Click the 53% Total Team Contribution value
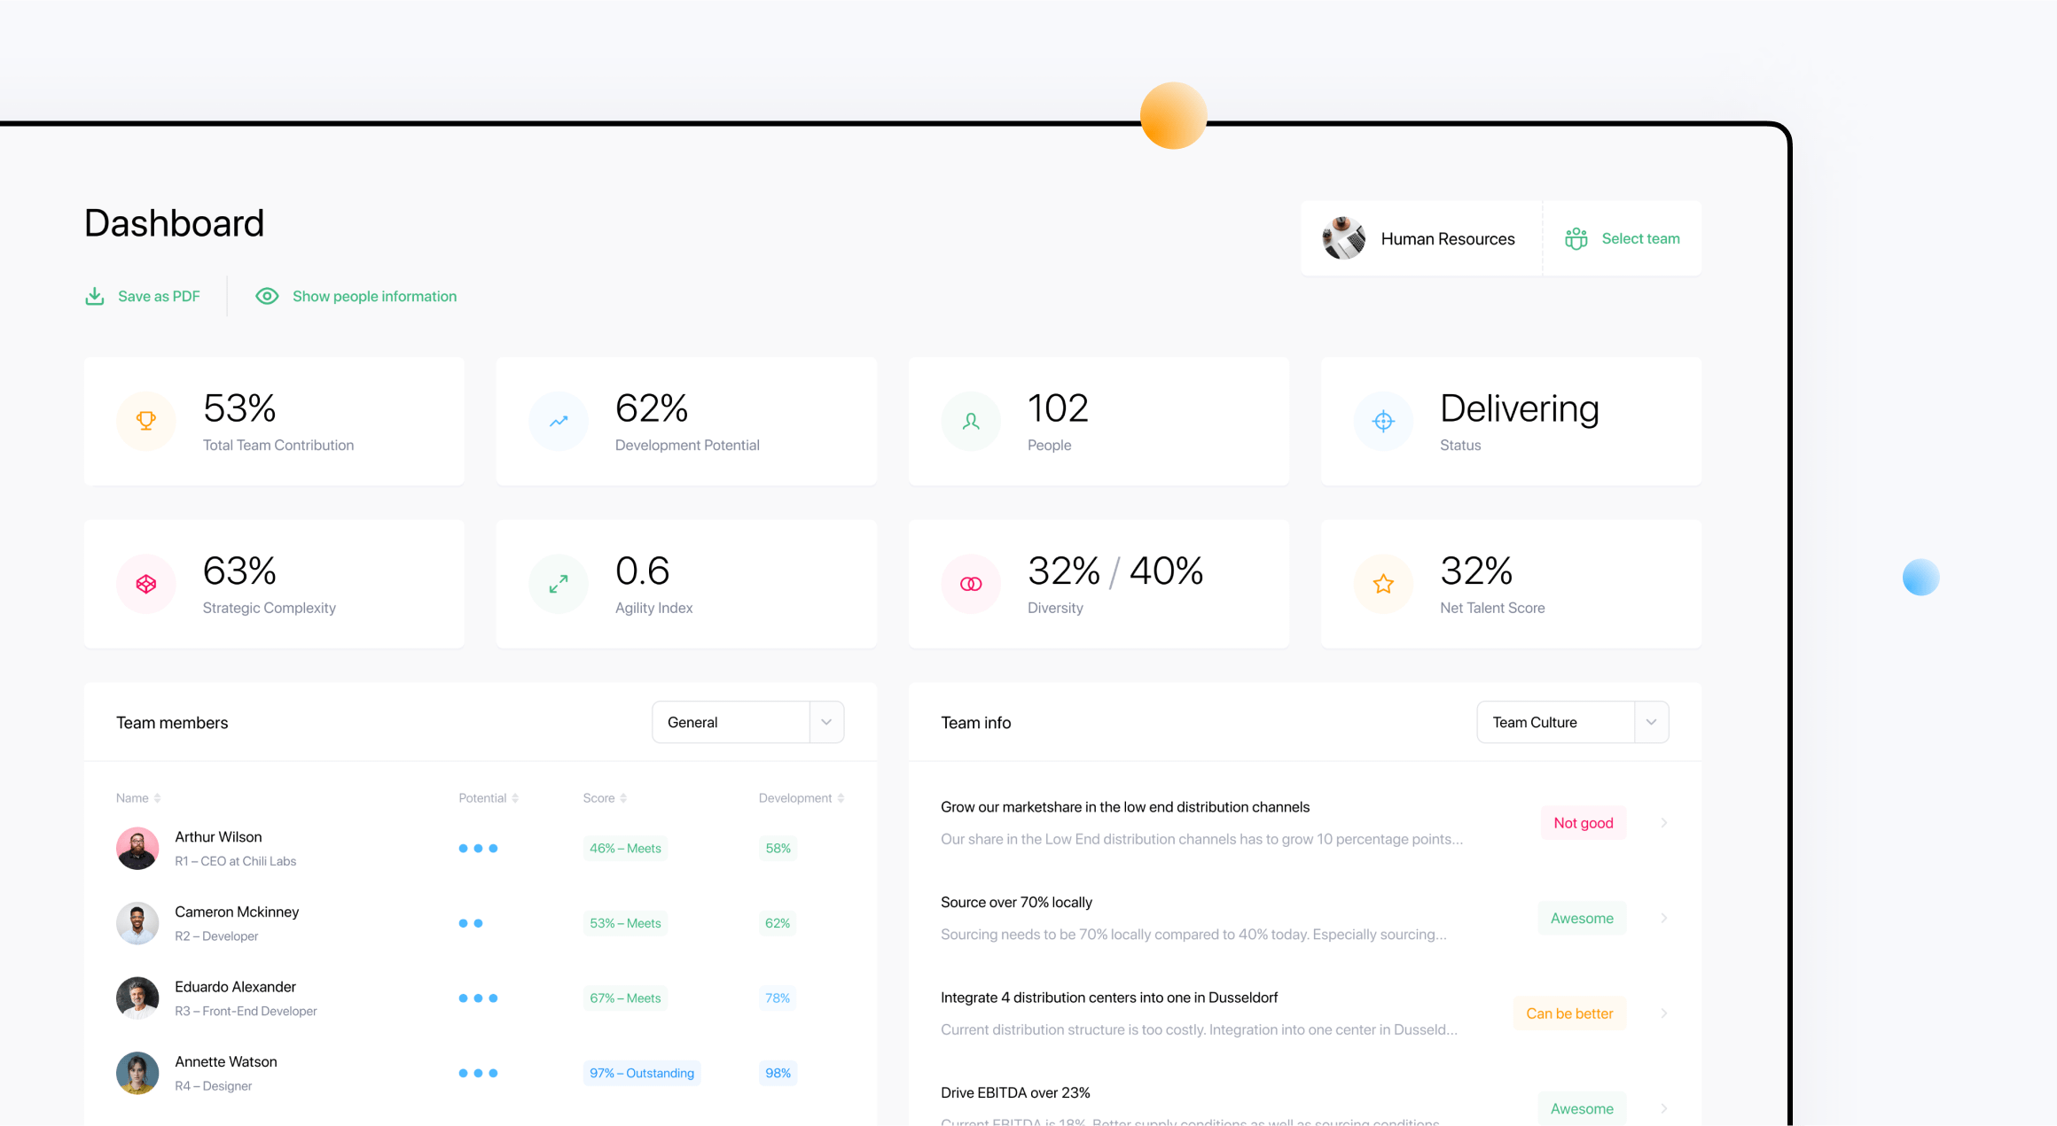This screenshot has width=2057, height=1126. pyautogui.click(x=239, y=408)
